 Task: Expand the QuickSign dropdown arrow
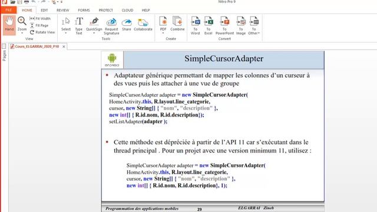click(x=94, y=33)
